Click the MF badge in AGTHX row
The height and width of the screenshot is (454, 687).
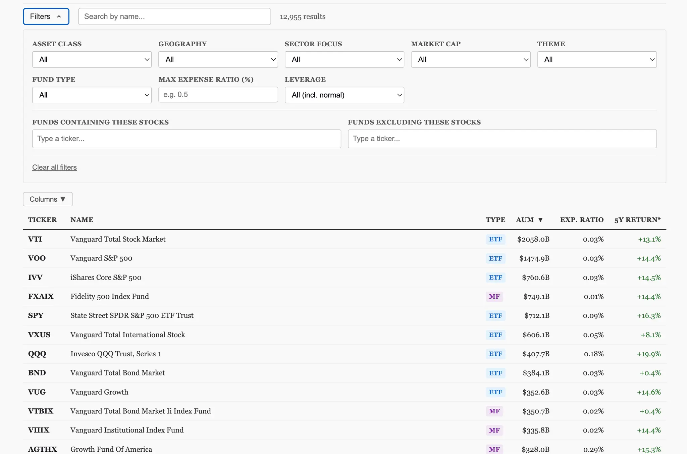point(494,450)
